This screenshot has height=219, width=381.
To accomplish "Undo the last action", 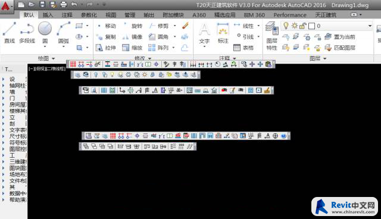I will pos(74,4).
